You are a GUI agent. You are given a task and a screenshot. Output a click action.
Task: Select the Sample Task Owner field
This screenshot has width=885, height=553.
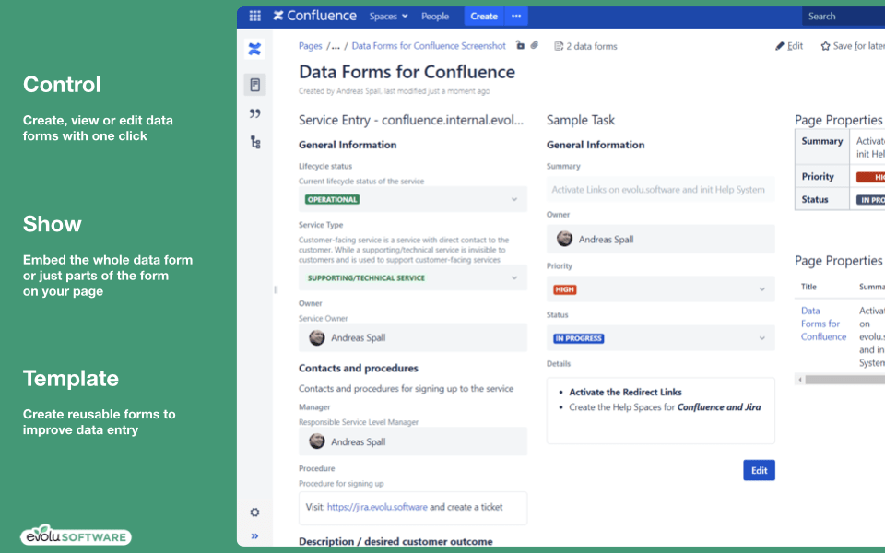(660, 239)
